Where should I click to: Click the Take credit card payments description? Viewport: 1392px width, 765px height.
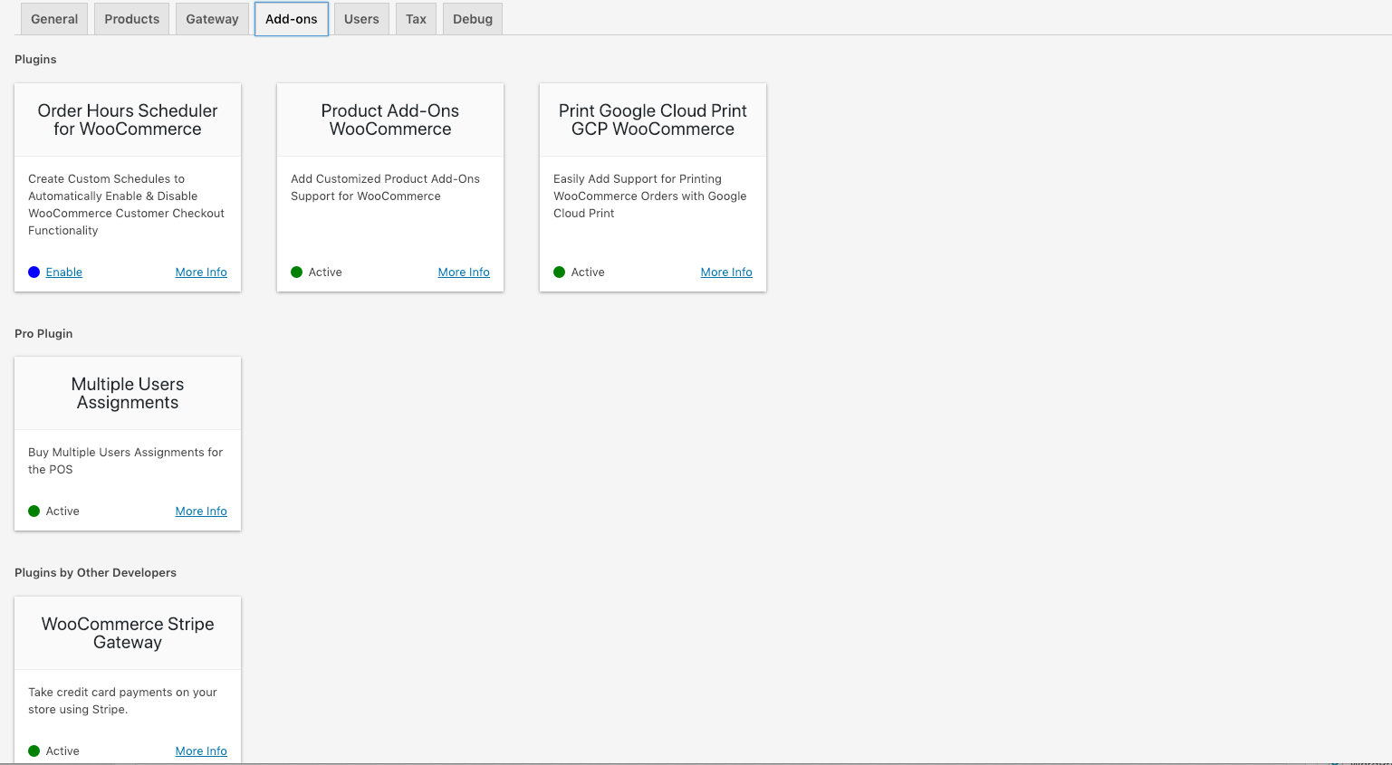click(122, 701)
